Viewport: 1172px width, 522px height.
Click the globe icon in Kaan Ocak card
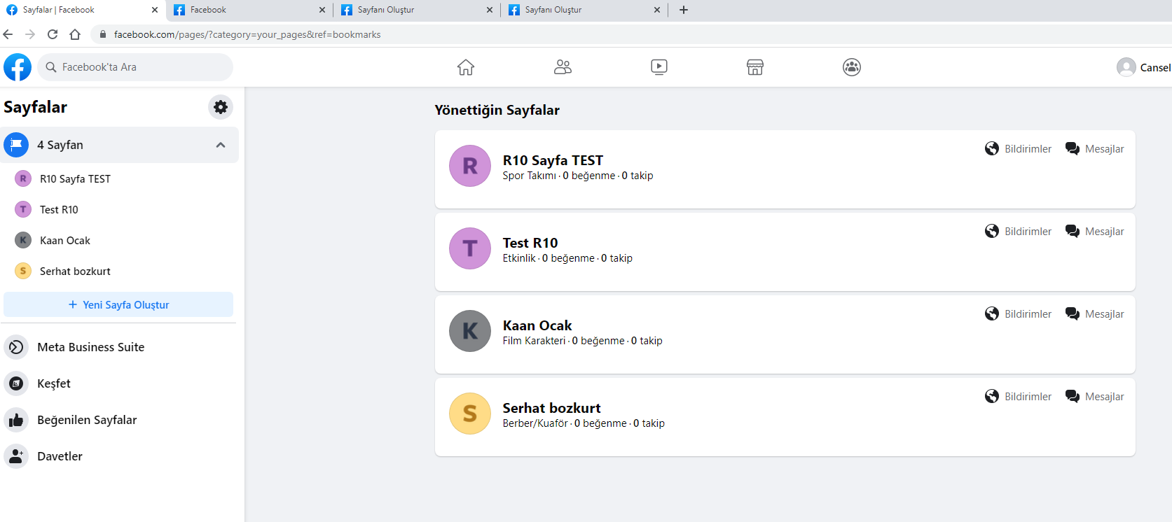pos(992,313)
